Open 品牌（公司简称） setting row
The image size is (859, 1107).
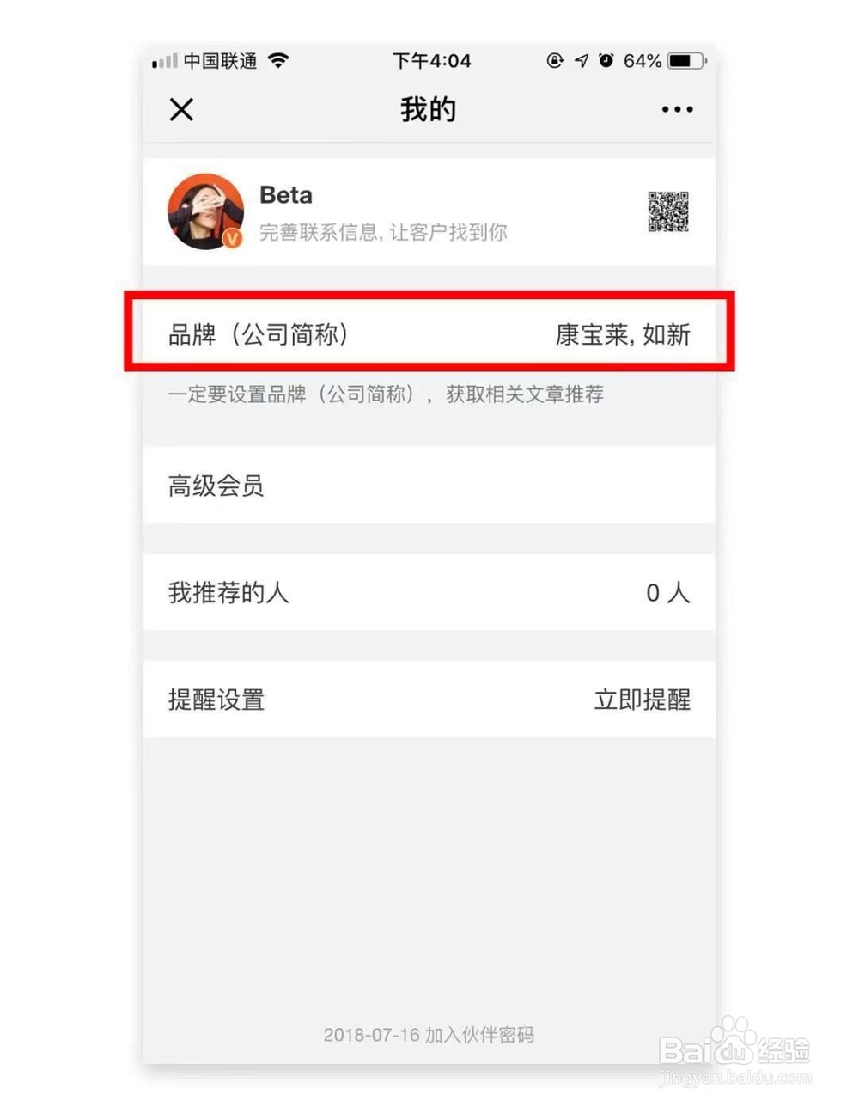coord(429,334)
